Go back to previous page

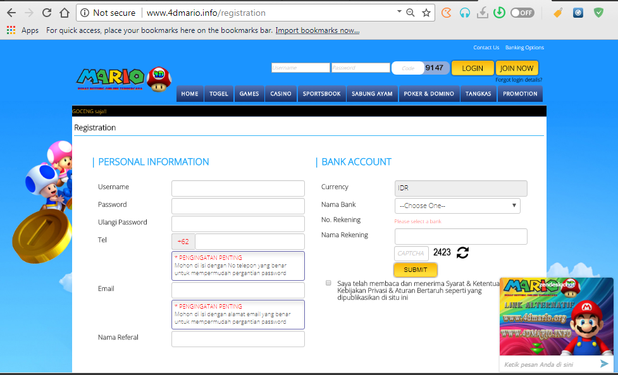[x=11, y=13]
